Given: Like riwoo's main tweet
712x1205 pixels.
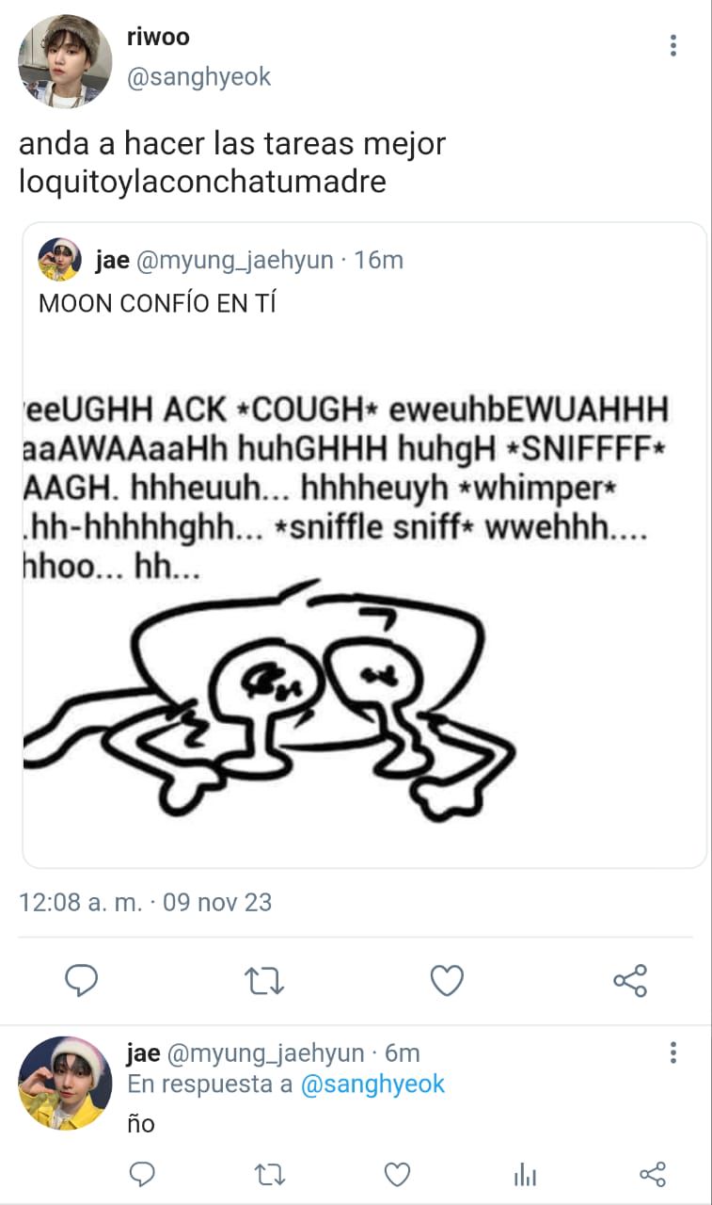Looking at the screenshot, I should click(x=447, y=981).
